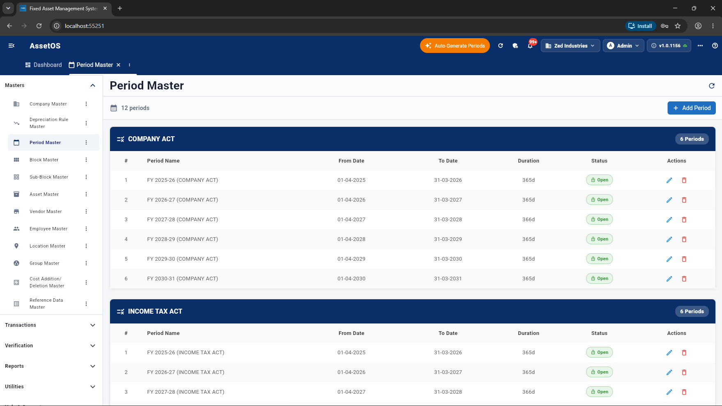This screenshot has height=406, width=722.
Task: Switch to the Dashboard tab
Action: pyautogui.click(x=44, y=65)
